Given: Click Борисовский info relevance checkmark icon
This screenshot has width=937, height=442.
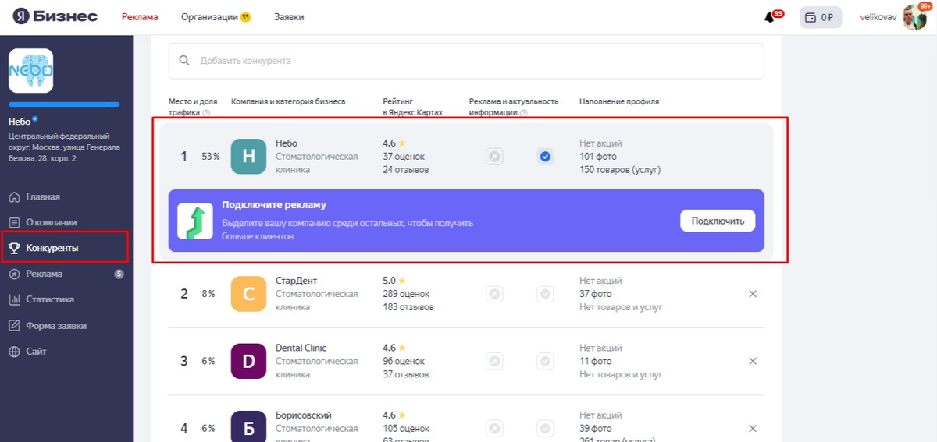Looking at the screenshot, I should pos(545,429).
